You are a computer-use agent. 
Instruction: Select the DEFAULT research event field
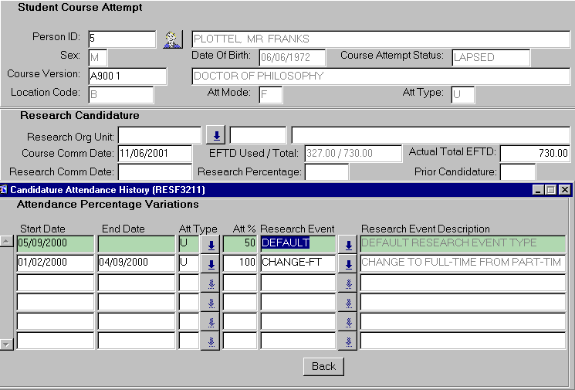pyautogui.click(x=297, y=243)
